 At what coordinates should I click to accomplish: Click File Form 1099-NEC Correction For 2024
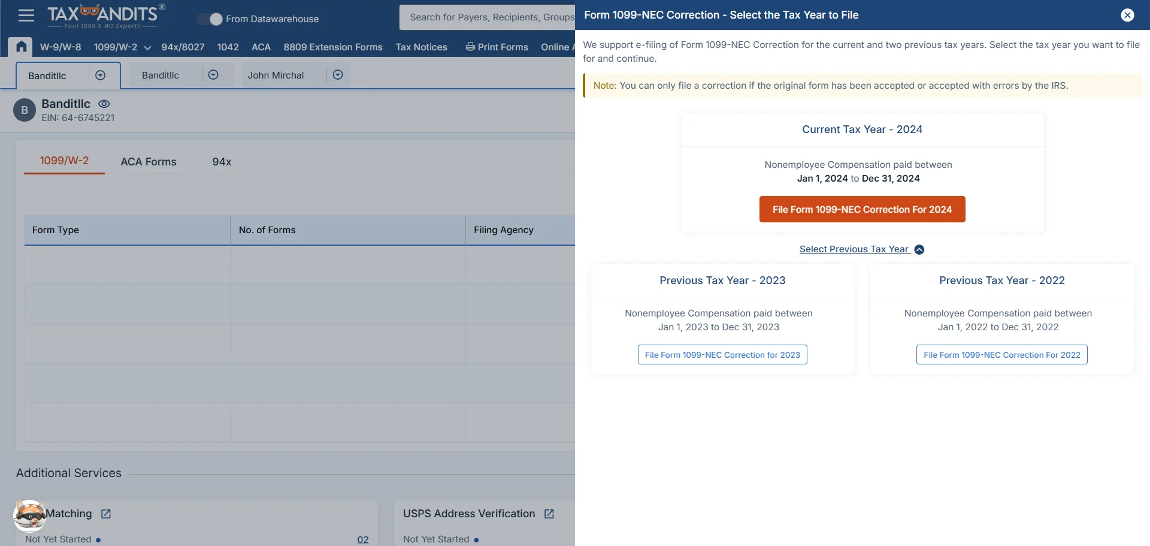point(862,209)
